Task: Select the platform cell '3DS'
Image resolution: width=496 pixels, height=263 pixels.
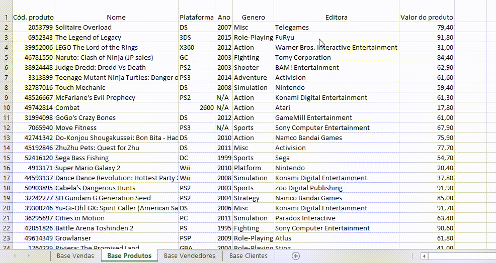Action: click(197, 38)
